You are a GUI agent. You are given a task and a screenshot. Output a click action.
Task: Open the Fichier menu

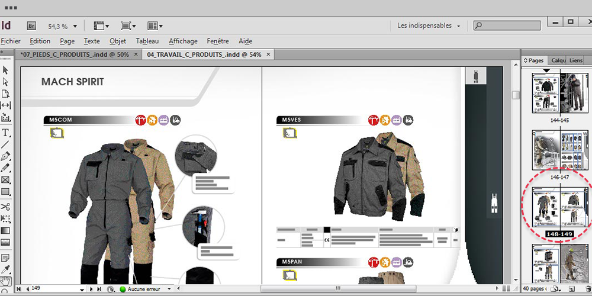[x=11, y=41]
